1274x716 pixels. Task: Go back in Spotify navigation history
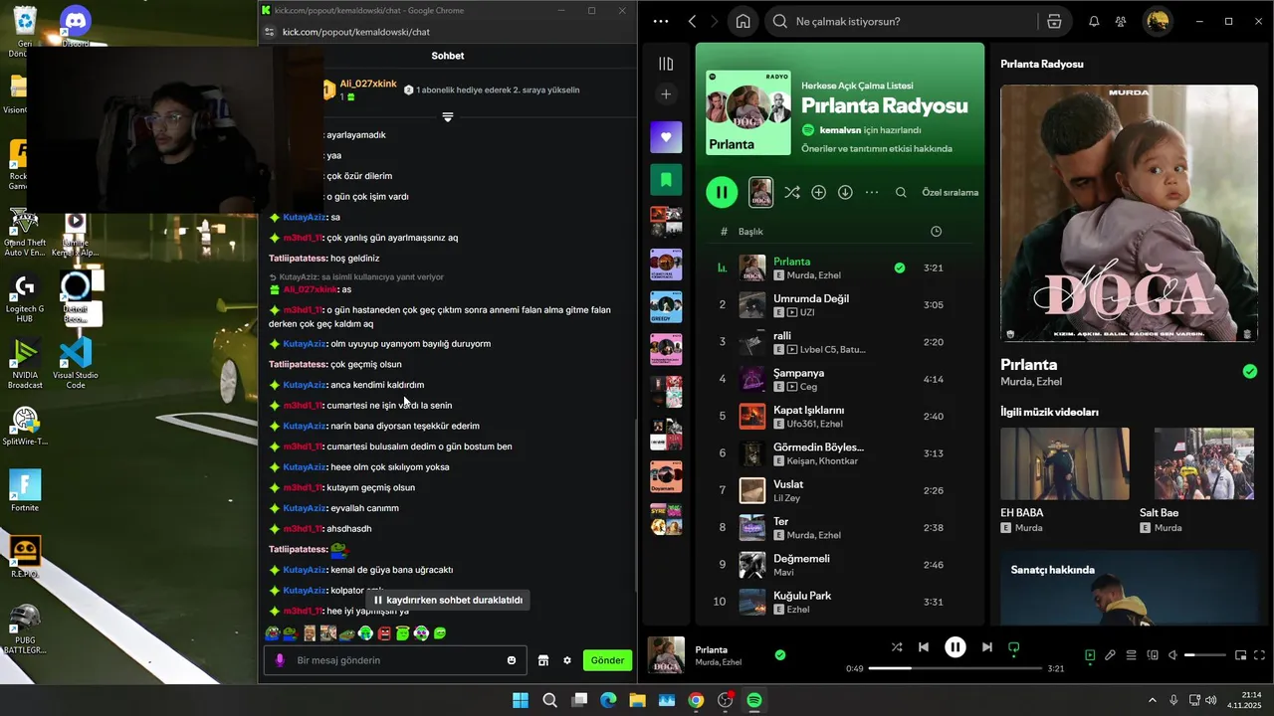click(693, 21)
